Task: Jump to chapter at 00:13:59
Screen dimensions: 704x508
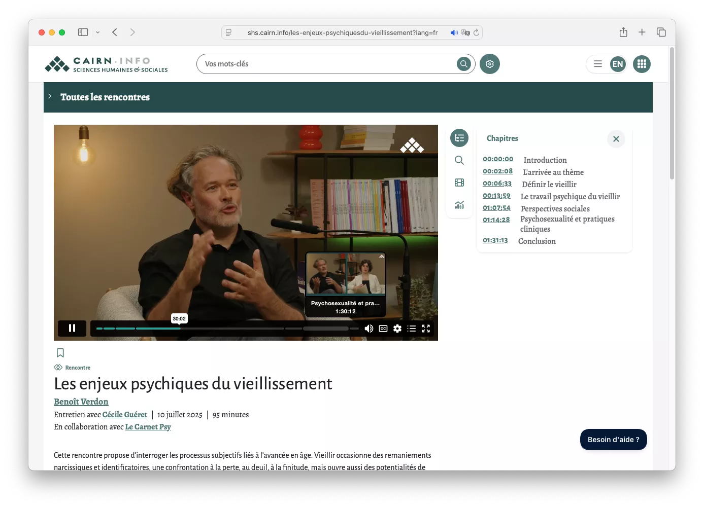Action: click(496, 196)
